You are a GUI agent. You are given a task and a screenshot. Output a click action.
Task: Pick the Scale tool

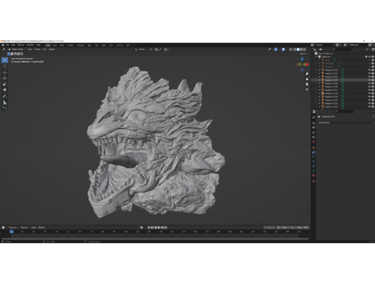pos(5,84)
